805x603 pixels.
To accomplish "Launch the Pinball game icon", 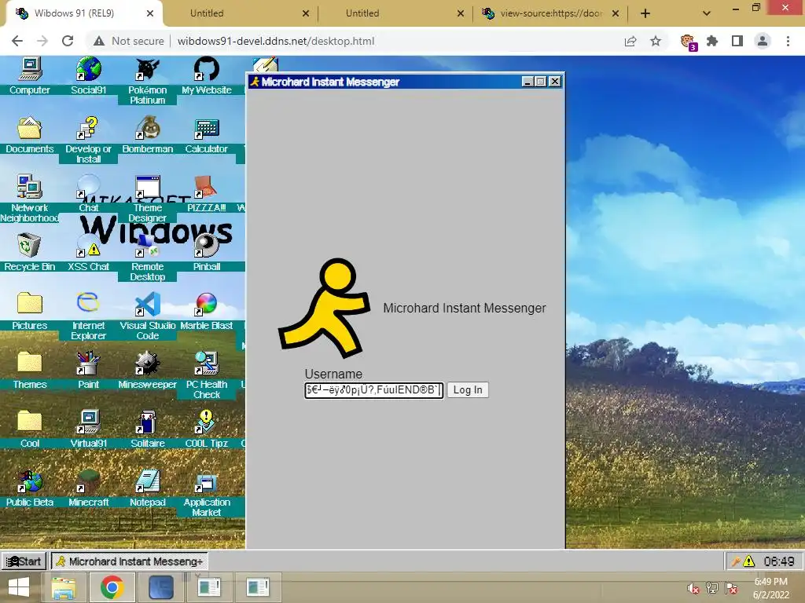I will point(207,245).
